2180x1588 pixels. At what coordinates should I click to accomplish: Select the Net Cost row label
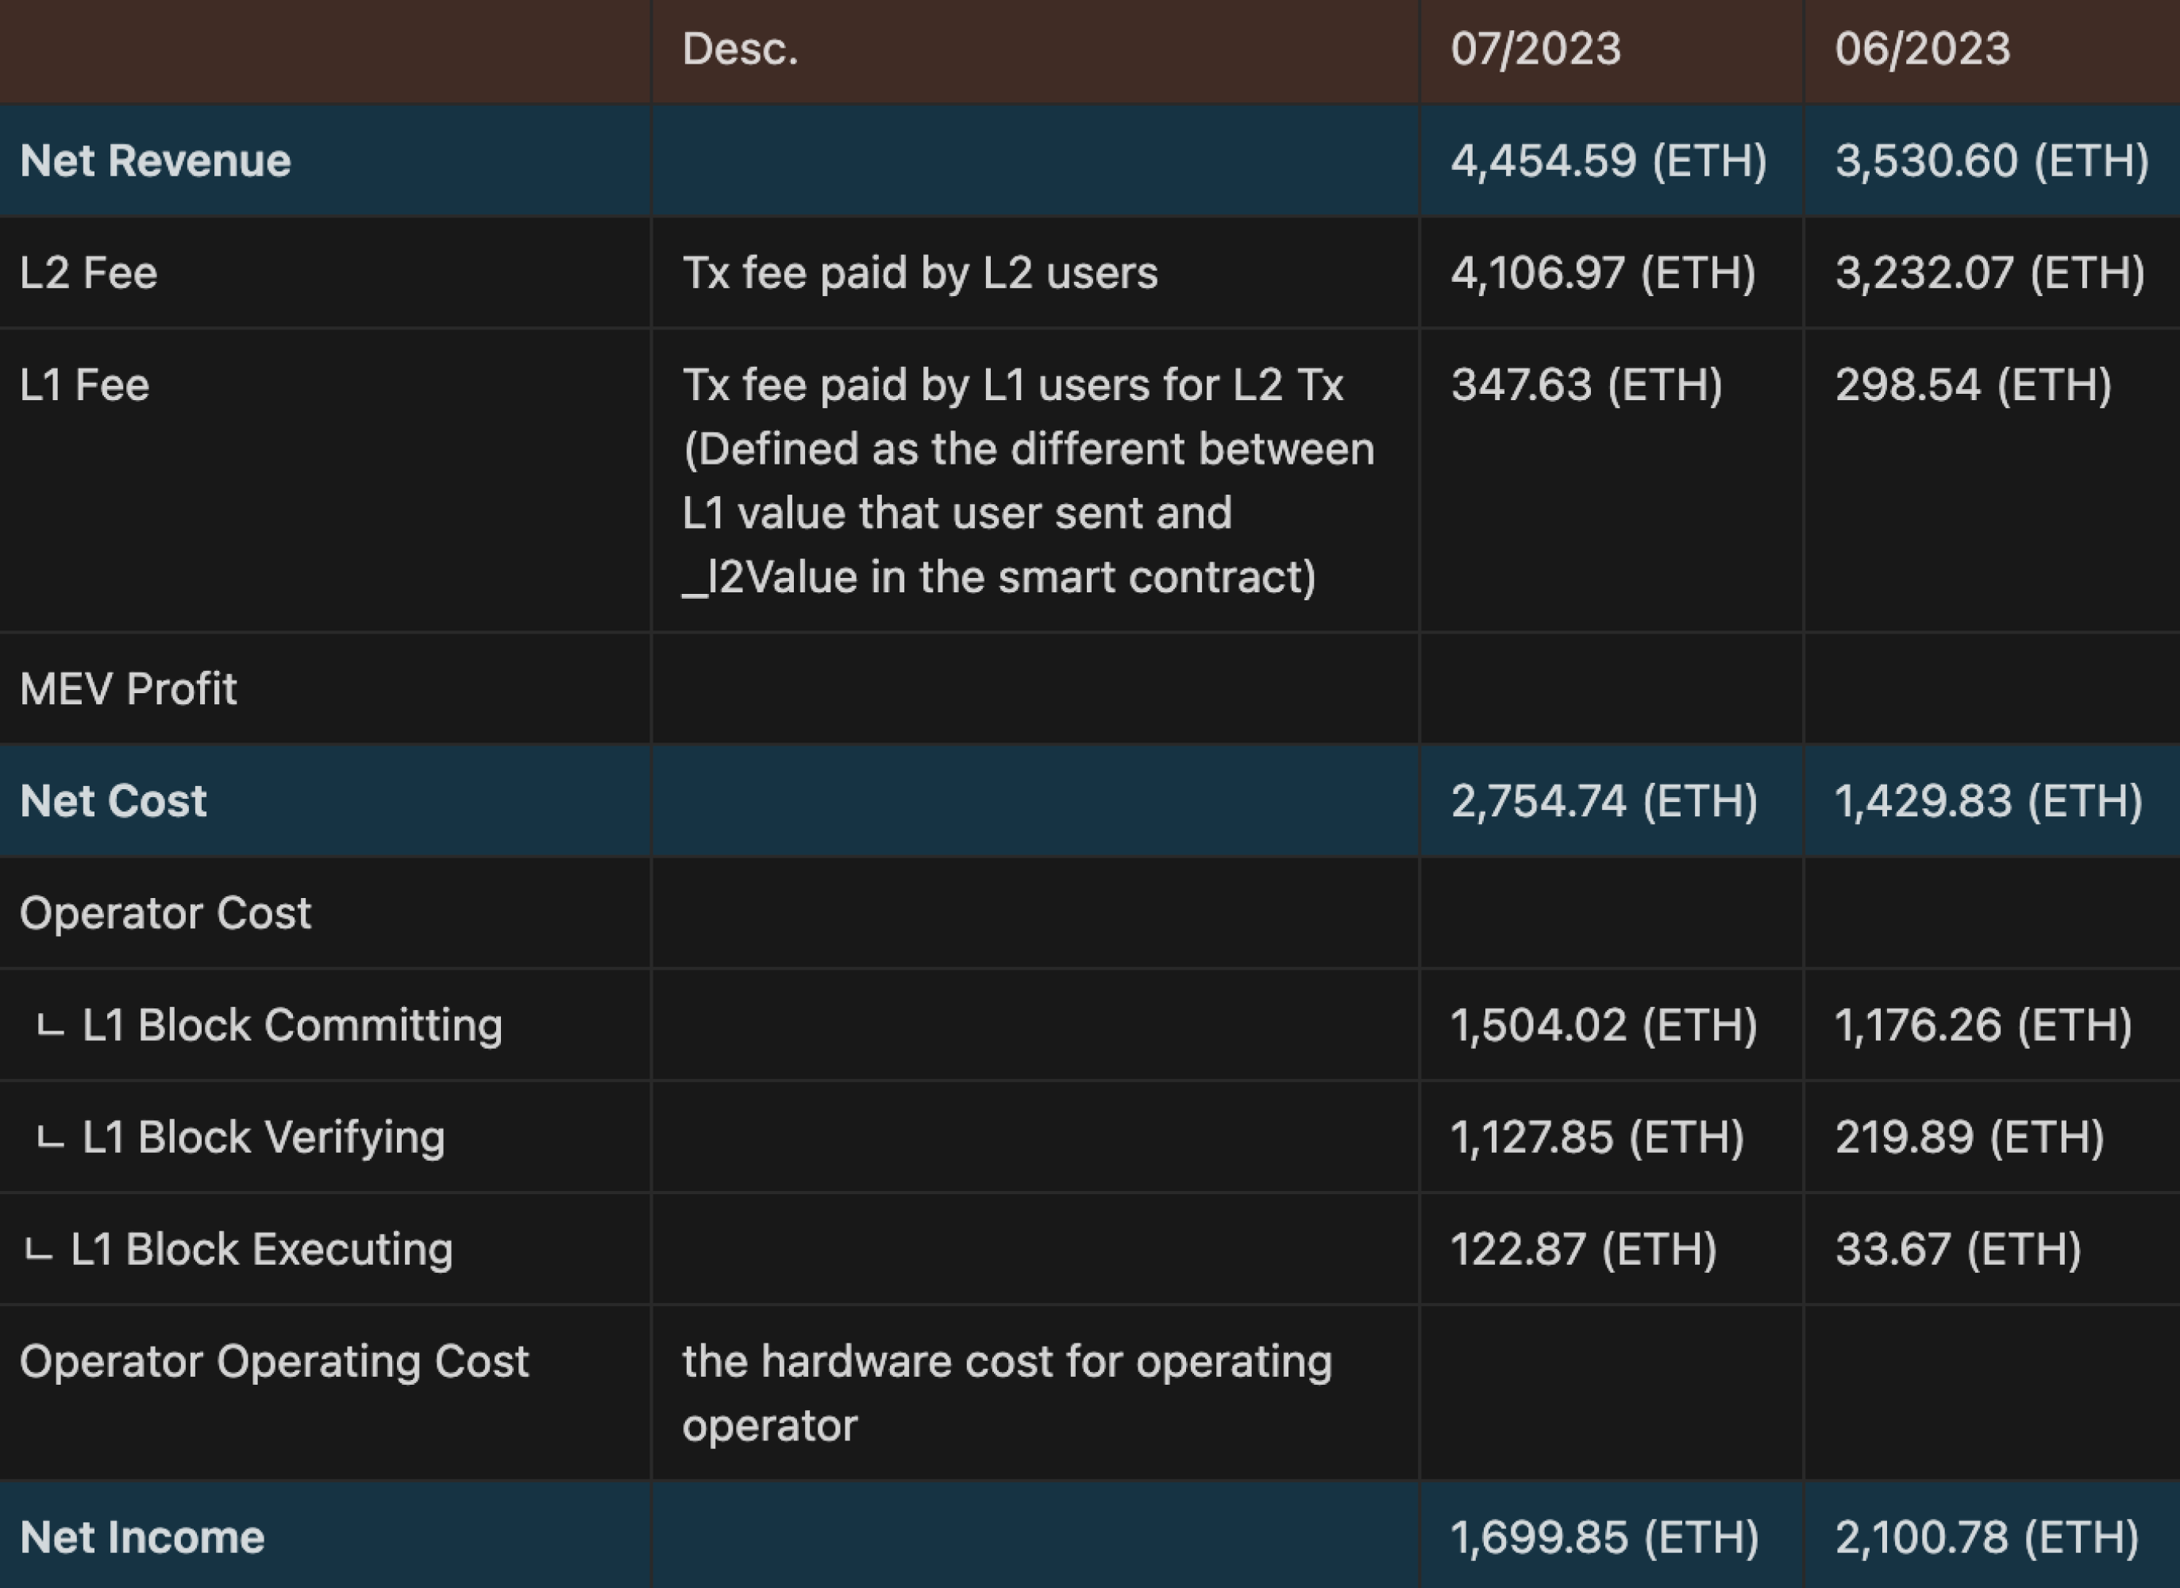114,800
